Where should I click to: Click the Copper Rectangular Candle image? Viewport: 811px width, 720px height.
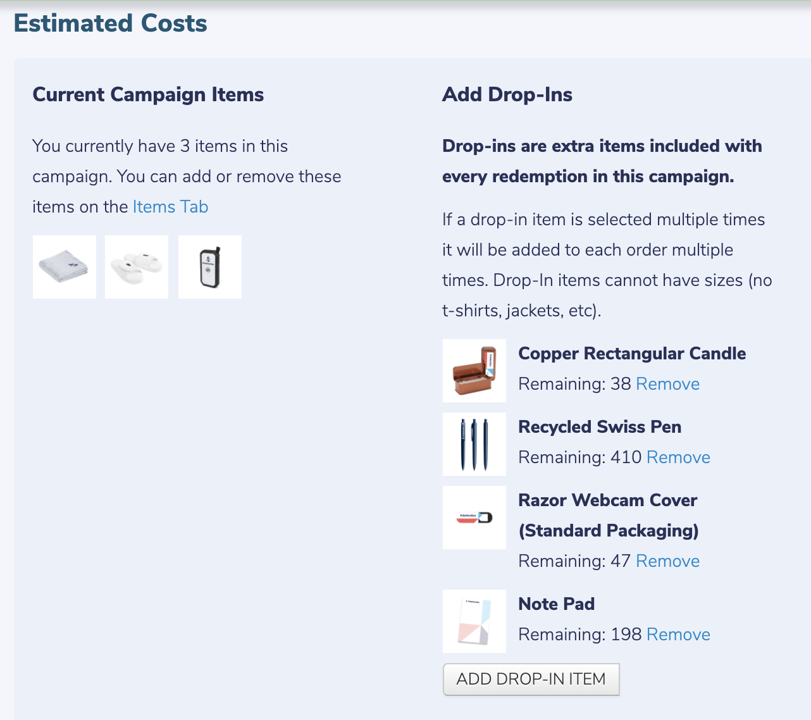474,371
